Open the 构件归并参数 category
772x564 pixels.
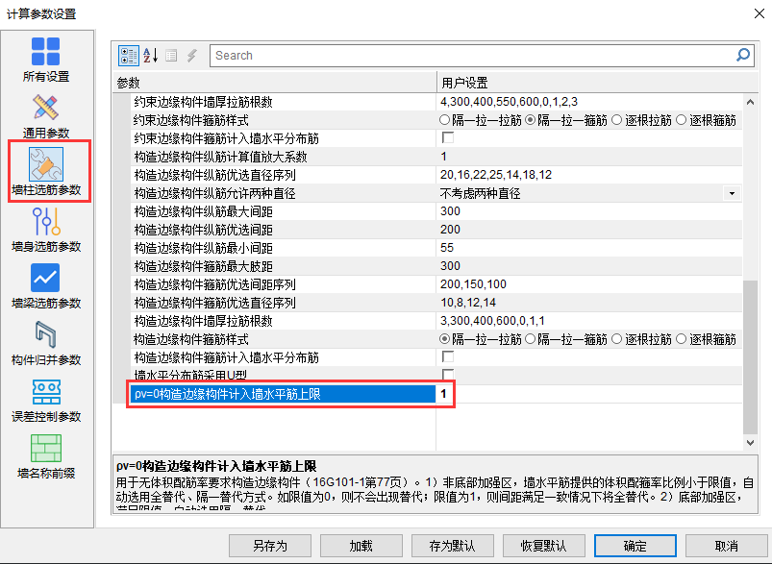46,343
